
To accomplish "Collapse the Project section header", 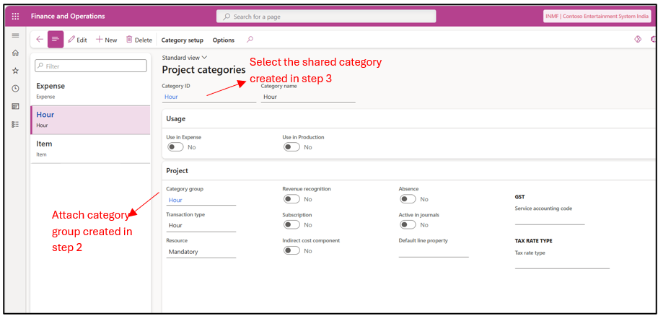I will tap(409, 171).
